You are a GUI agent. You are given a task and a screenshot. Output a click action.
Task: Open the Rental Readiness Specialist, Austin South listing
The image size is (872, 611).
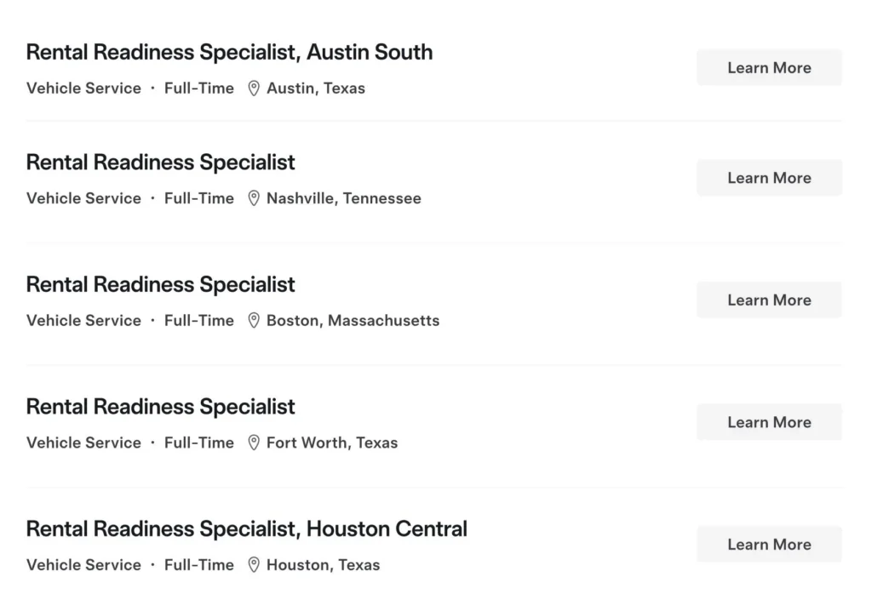click(229, 52)
